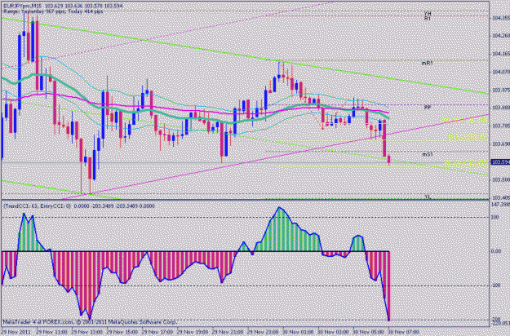Click the 29 Nov 17:00 time label

point(157,333)
